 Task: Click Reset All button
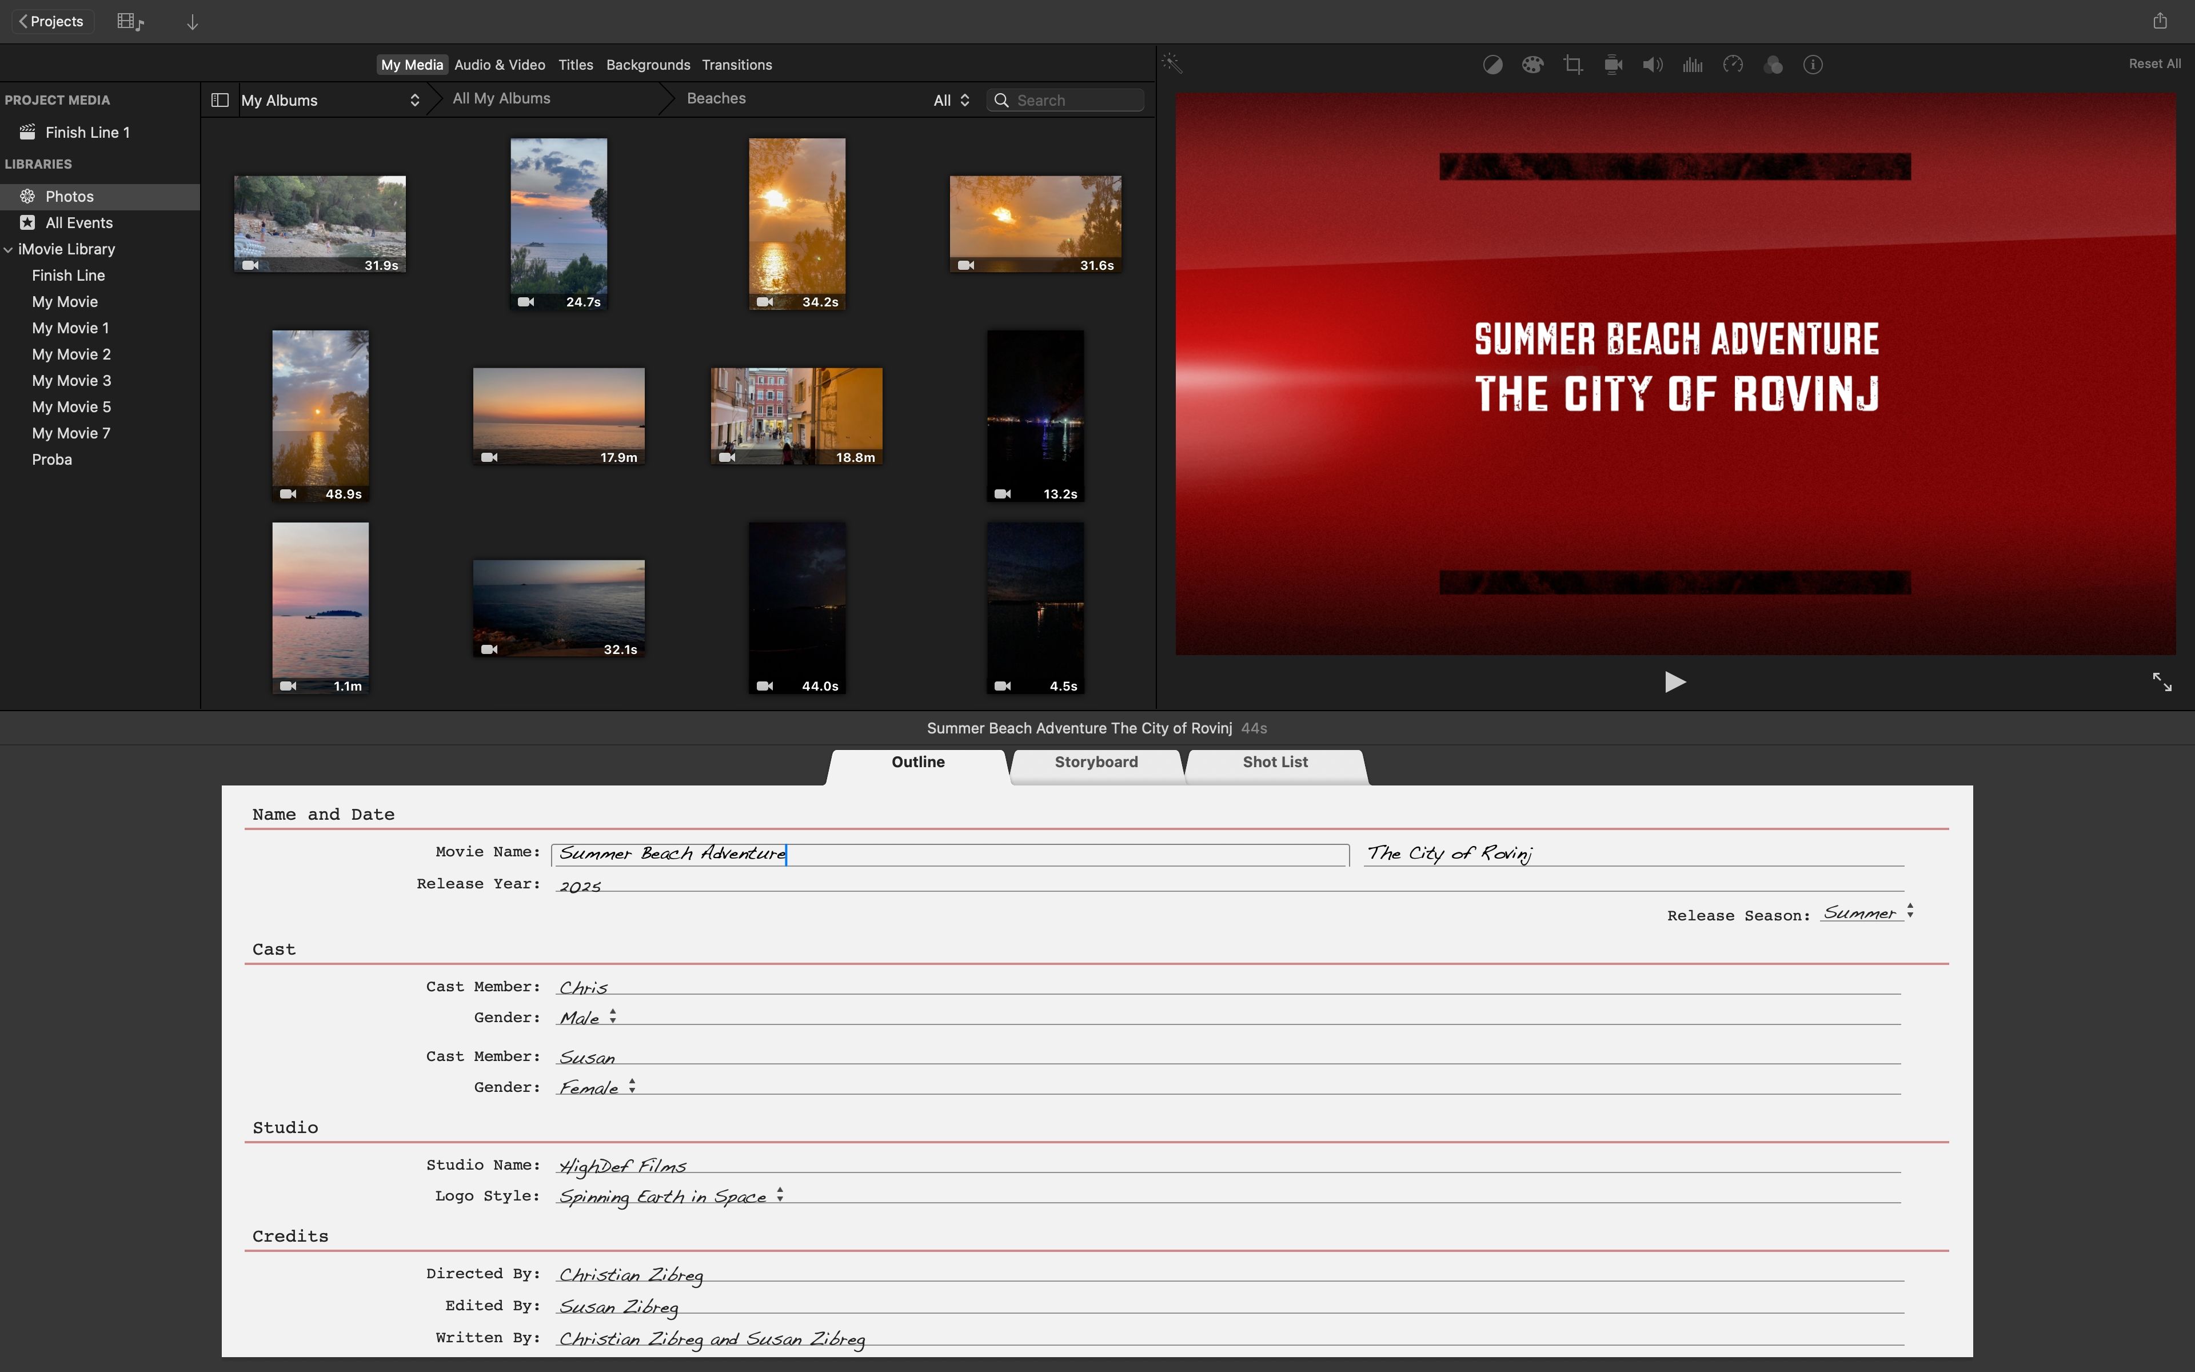pos(2154,63)
